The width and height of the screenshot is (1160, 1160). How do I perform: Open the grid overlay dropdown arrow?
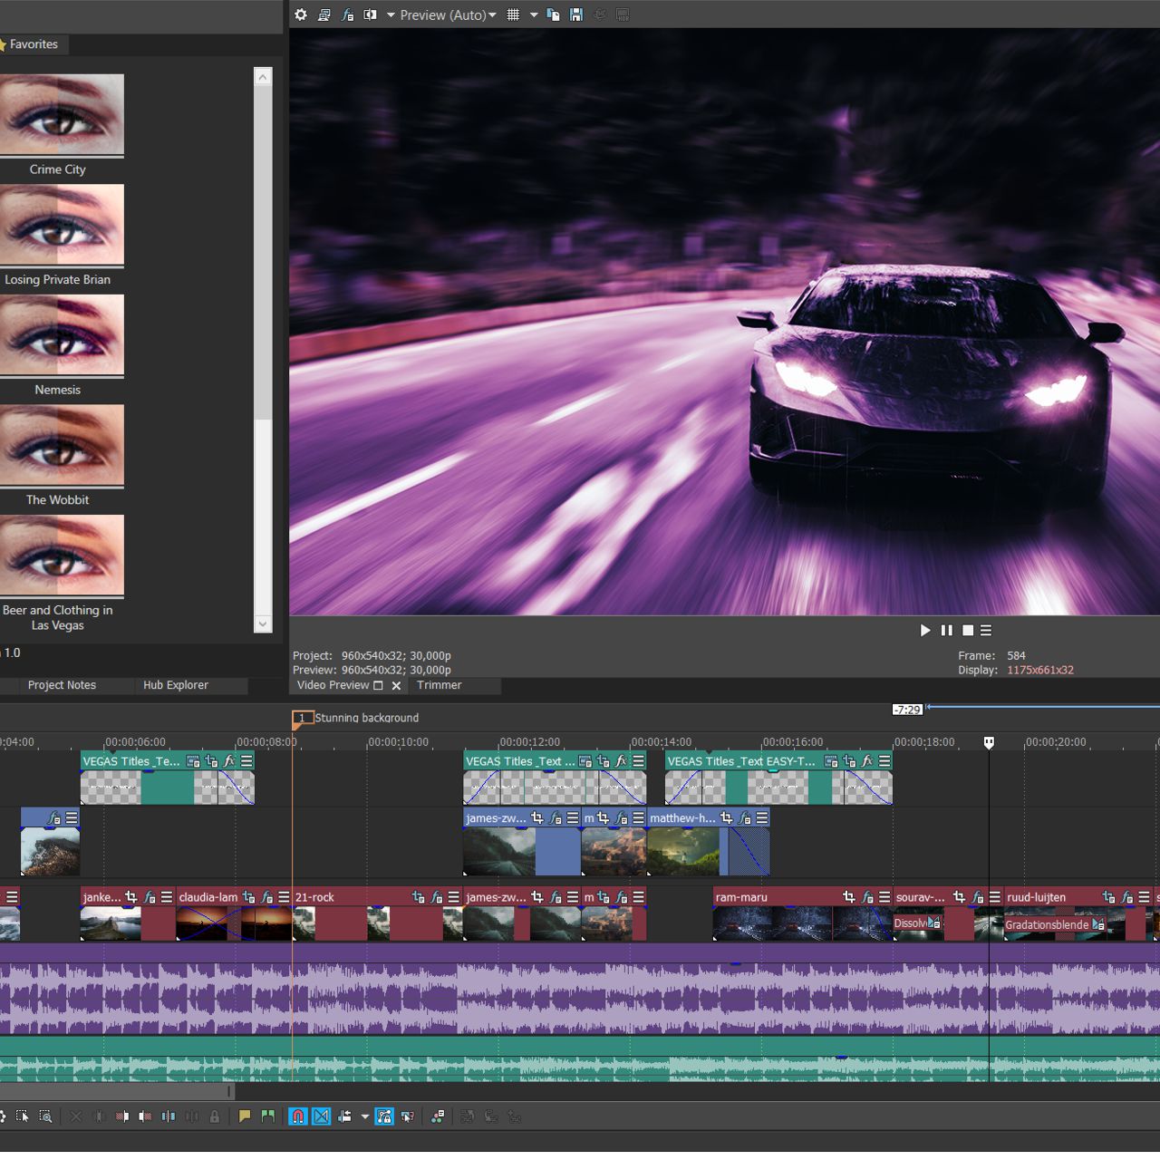coord(535,14)
